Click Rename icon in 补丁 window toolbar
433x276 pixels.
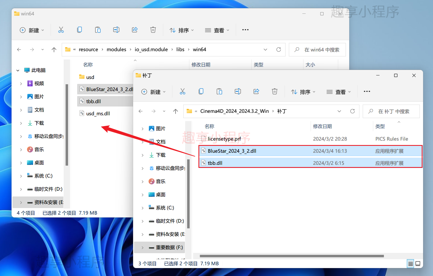[x=238, y=91]
